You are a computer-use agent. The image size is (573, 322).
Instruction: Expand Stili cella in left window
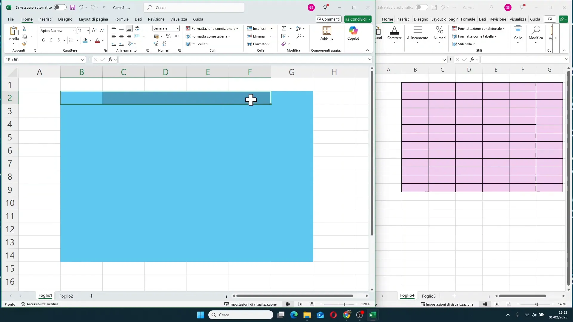pos(197,44)
